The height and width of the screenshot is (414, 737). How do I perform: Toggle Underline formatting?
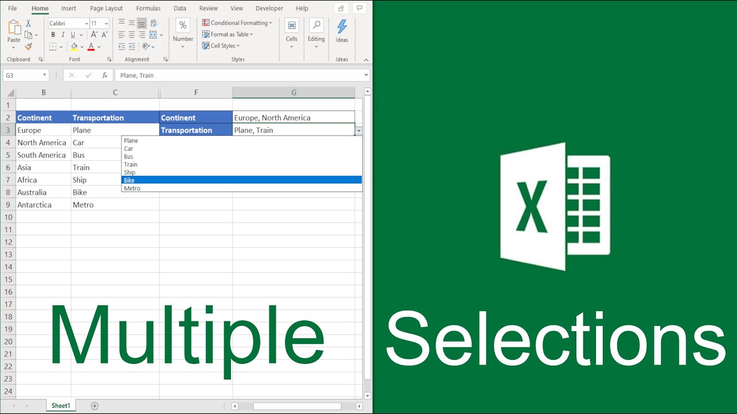pyautogui.click(x=73, y=34)
